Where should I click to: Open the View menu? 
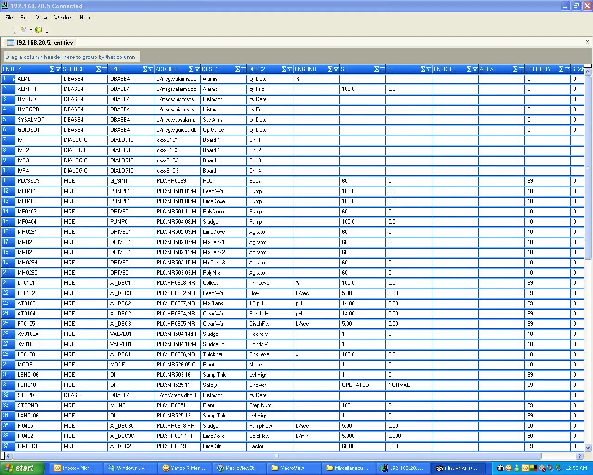click(41, 18)
